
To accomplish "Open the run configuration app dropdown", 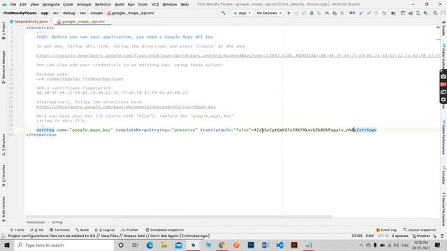I will [x=242, y=13].
